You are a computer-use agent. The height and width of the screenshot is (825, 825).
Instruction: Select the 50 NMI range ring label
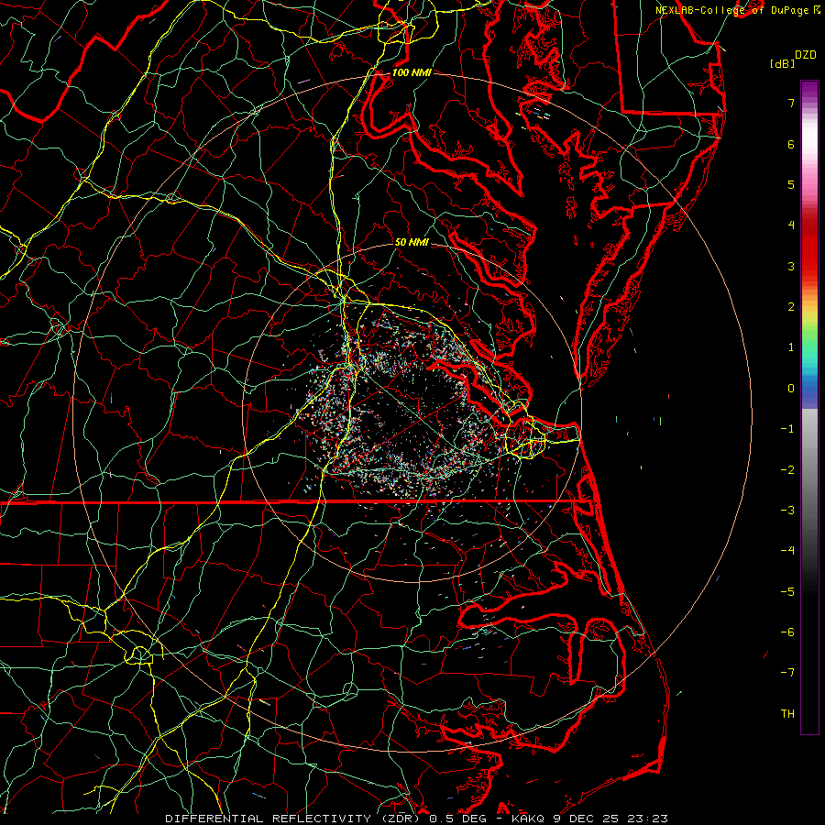coord(412,242)
